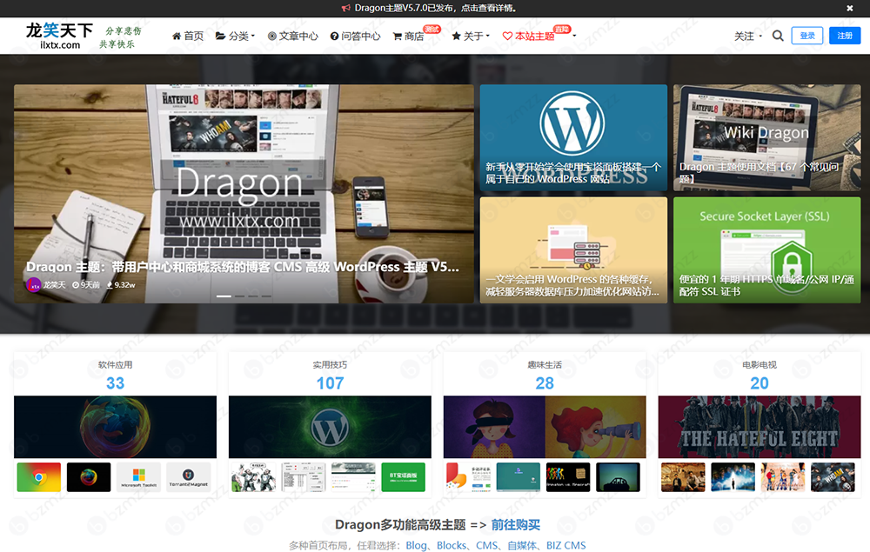Open the Chrome logo thumbnail under 软件应用
This screenshot has width=870, height=552.
click(x=39, y=477)
